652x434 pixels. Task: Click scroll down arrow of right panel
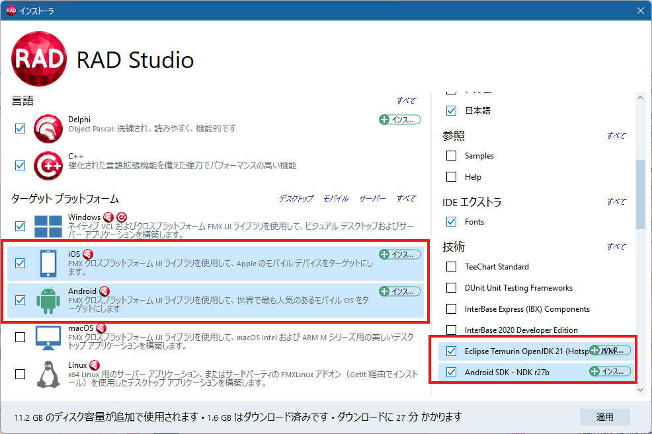[x=640, y=390]
